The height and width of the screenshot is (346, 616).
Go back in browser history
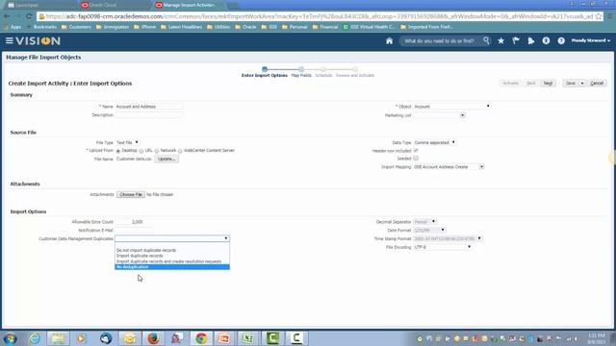(x=7, y=16)
